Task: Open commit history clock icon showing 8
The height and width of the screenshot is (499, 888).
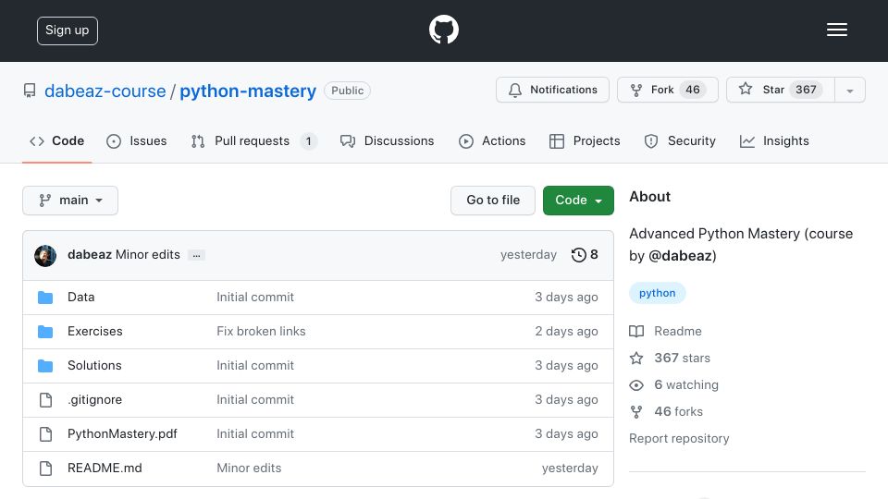Action: click(x=585, y=255)
